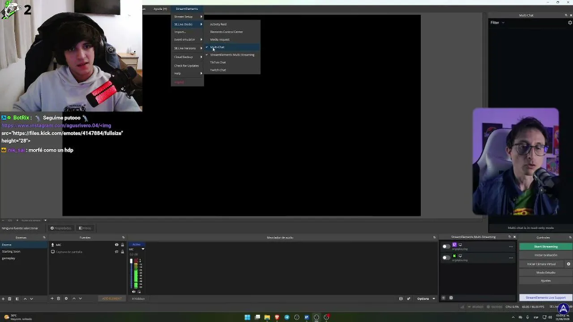Select Activity feed dock
The image size is (573, 322).
232,24
